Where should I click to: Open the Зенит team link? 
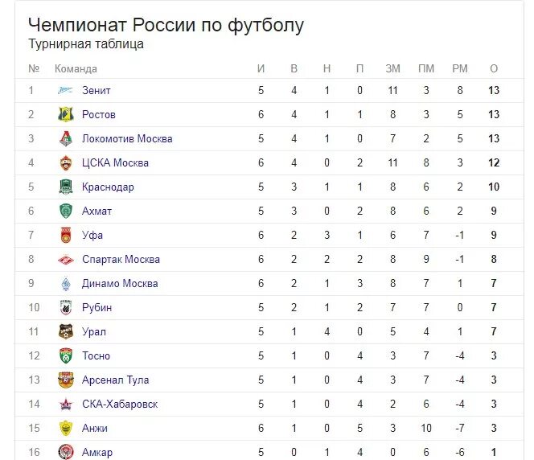click(97, 91)
